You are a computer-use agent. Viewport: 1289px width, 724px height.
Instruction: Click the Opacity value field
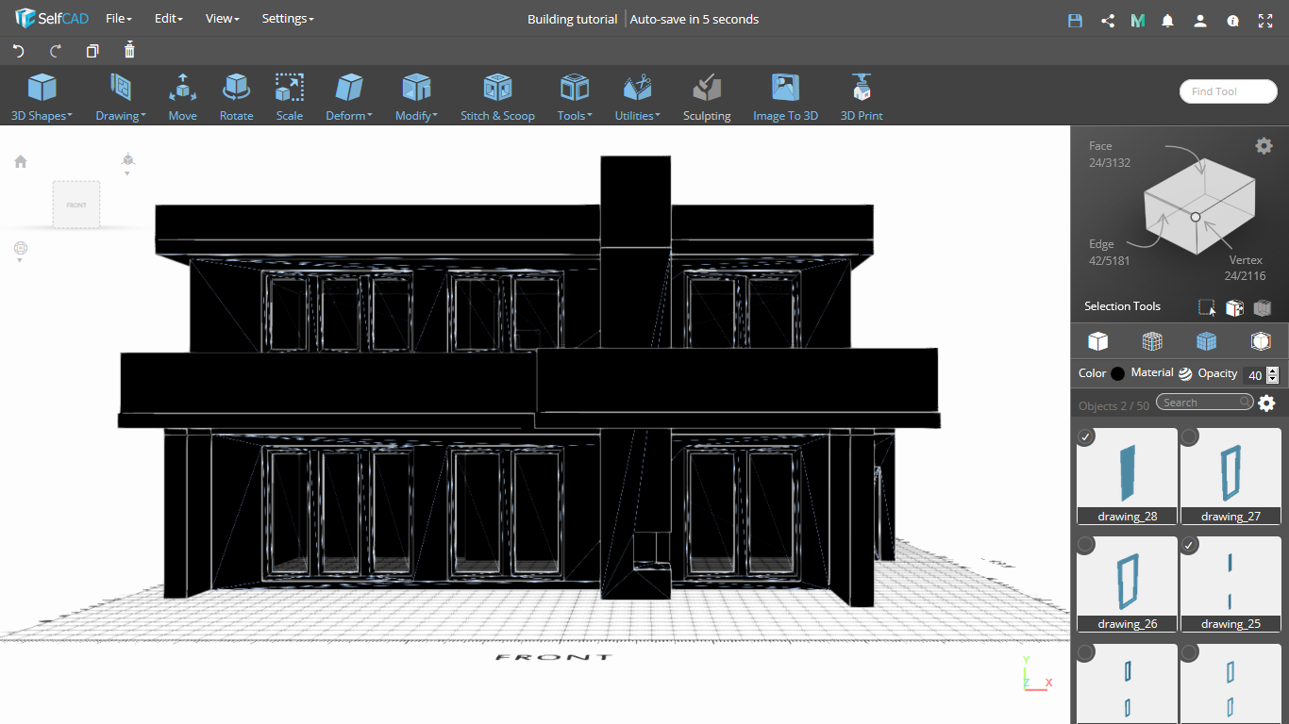[x=1254, y=375]
